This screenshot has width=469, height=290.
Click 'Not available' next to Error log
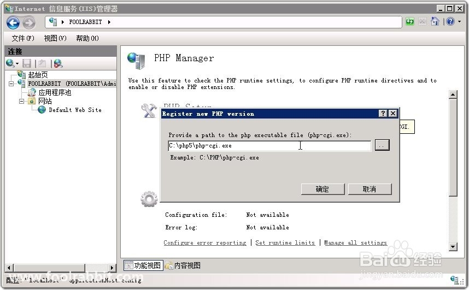coord(267,227)
